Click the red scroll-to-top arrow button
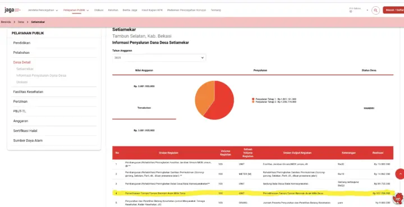Image resolution: width=404 pixels, height=207 pixels. point(400,174)
